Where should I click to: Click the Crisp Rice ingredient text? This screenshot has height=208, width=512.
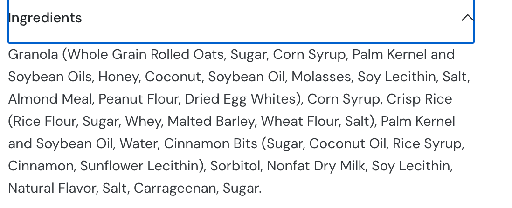(x=419, y=99)
